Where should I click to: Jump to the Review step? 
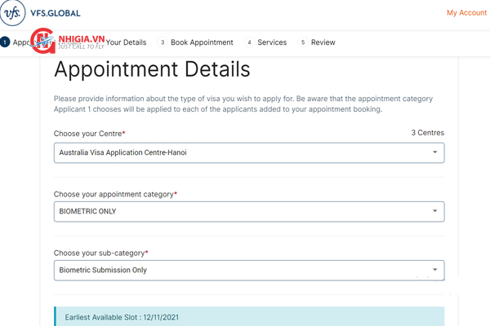[323, 42]
